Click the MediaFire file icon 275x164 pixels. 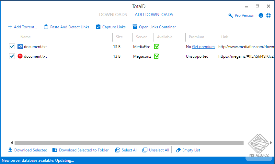coord(20,46)
